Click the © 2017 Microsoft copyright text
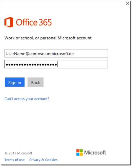This screenshot has width=132, height=166. pyautogui.click(x=18, y=153)
